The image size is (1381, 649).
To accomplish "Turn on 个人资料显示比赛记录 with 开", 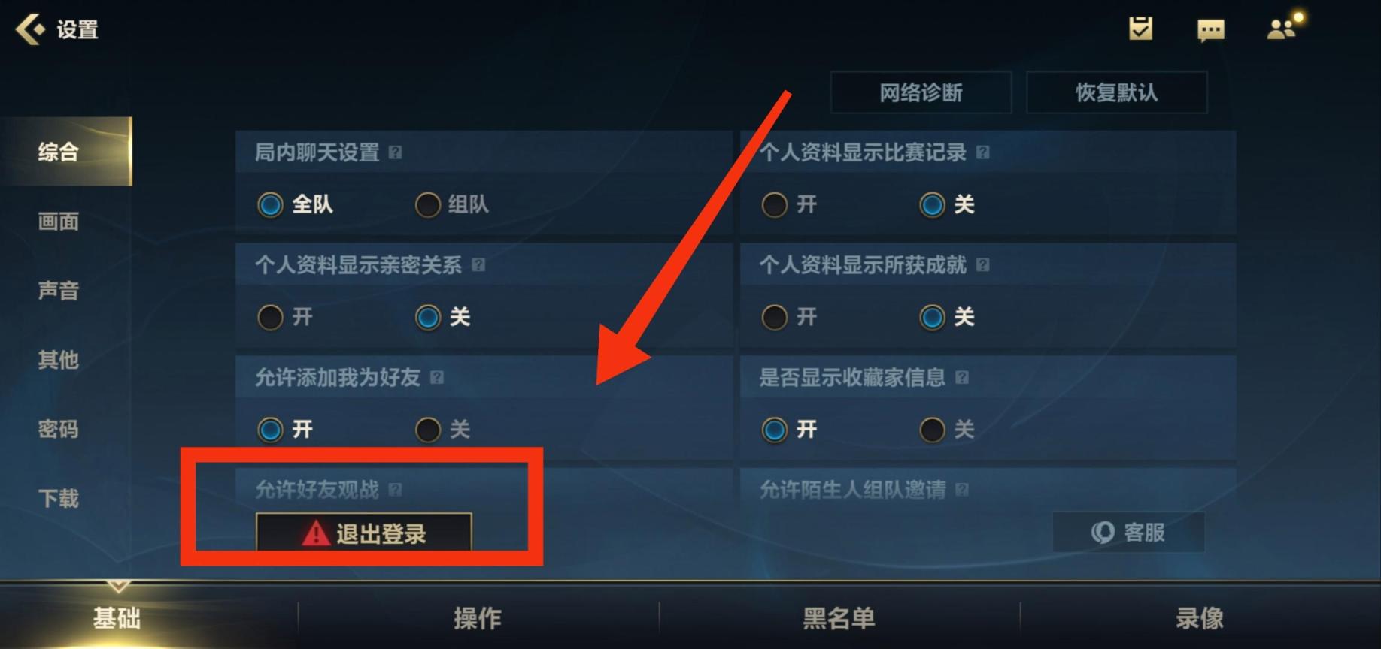I will (789, 204).
